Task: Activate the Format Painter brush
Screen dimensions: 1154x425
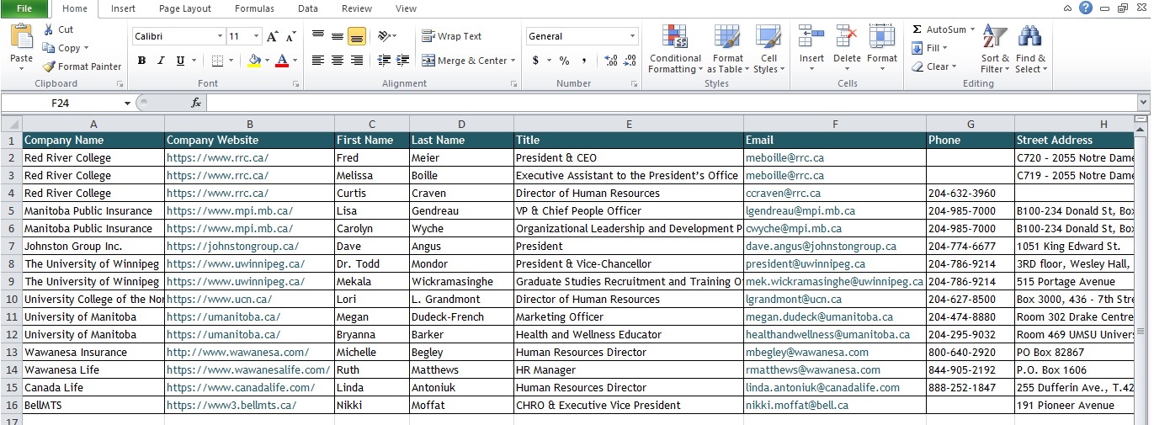Action: coord(49,66)
